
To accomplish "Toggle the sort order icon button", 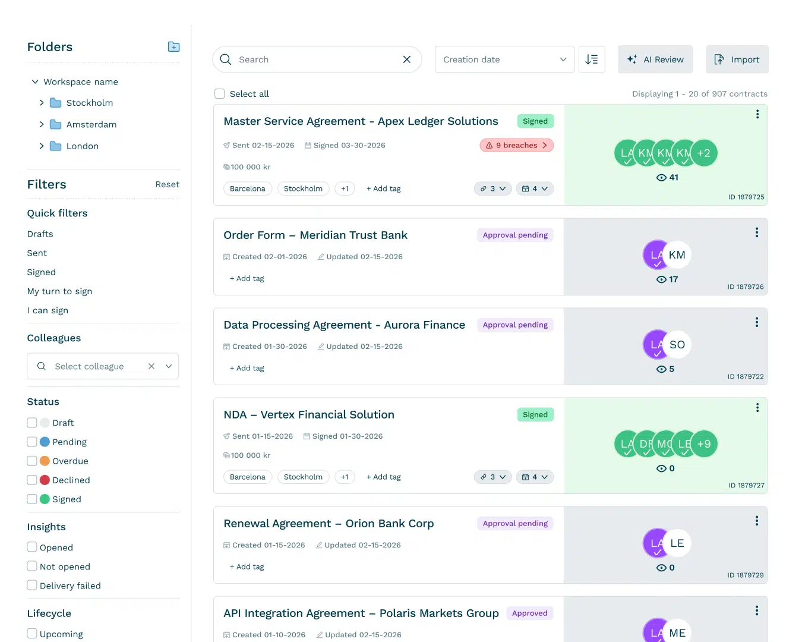I will coord(592,59).
